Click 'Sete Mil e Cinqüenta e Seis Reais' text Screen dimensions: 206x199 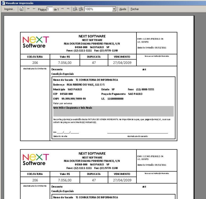(72, 108)
